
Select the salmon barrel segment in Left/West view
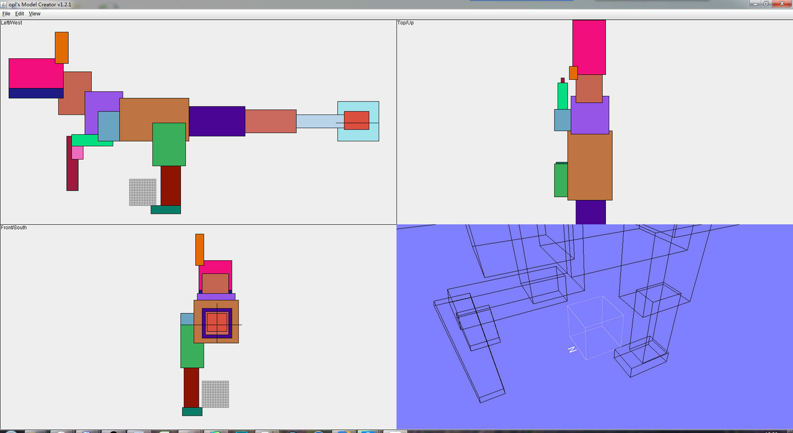(x=271, y=121)
